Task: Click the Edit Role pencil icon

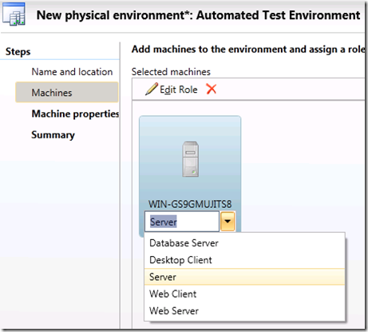Action: pyautogui.click(x=152, y=89)
